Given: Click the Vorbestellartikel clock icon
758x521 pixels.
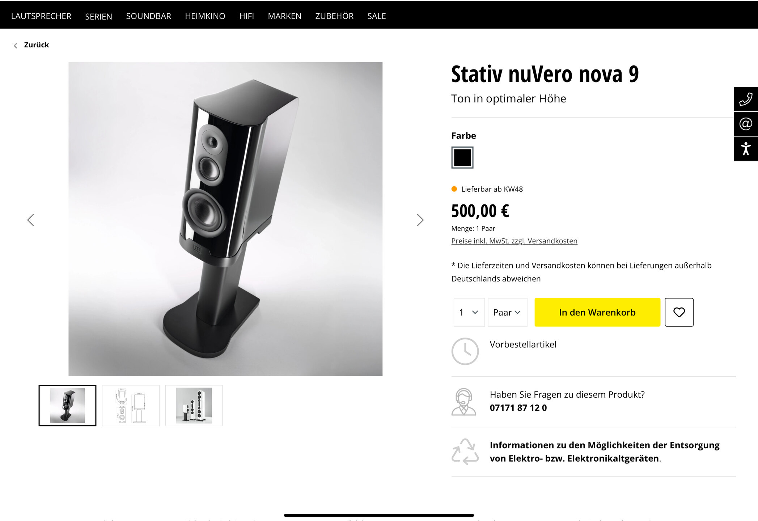Looking at the screenshot, I should coord(465,351).
